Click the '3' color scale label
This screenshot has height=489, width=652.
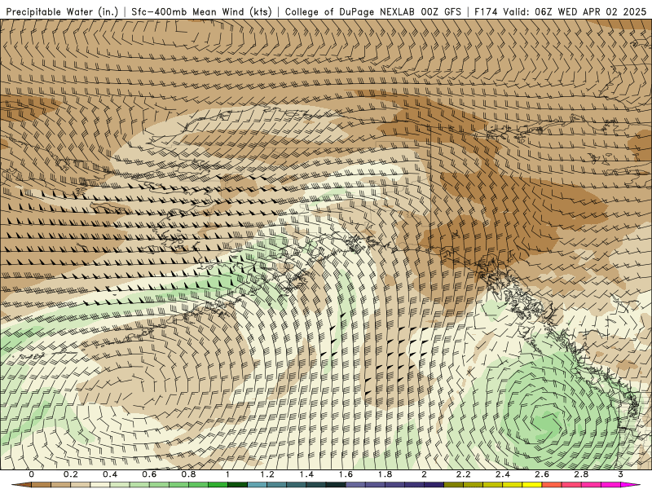click(x=620, y=474)
